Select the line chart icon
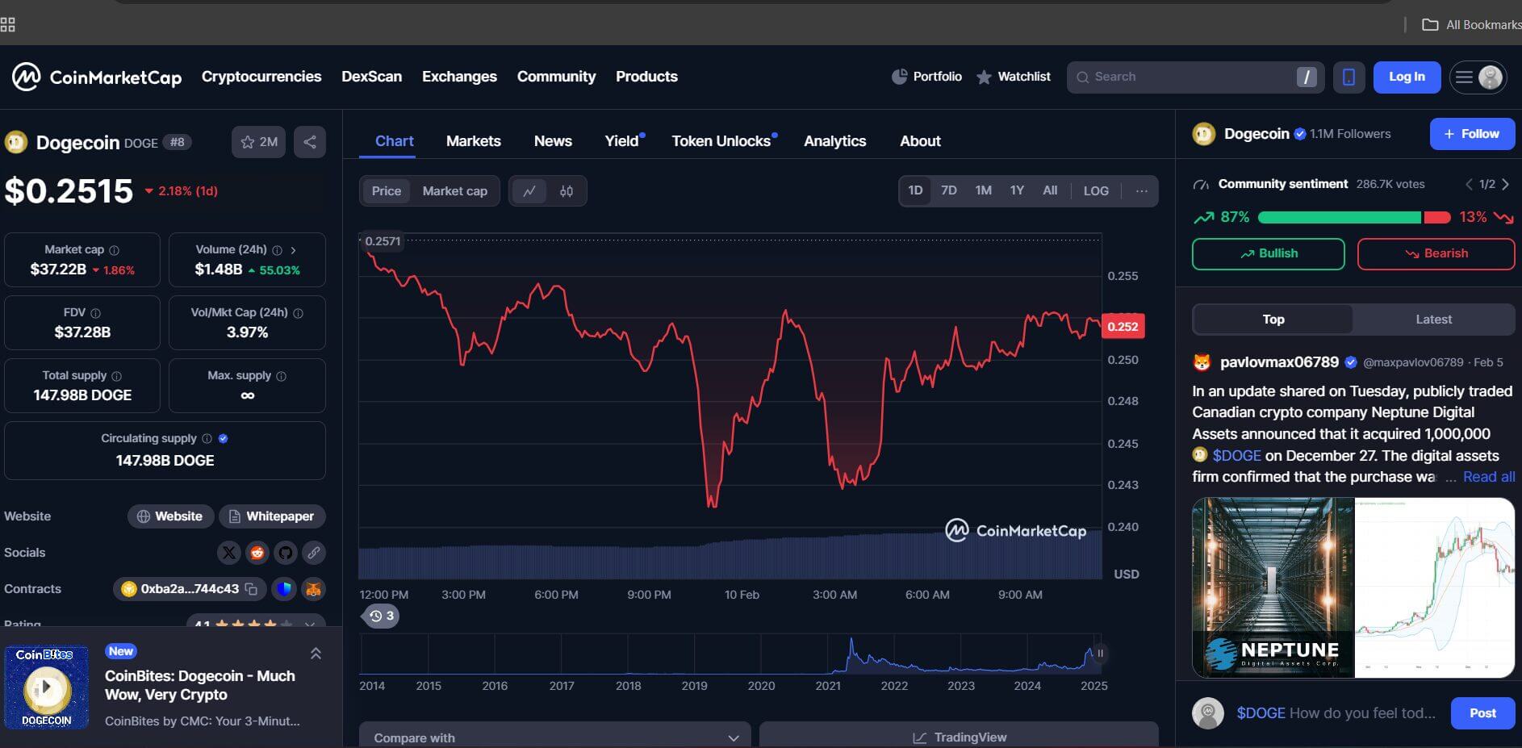 tap(529, 190)
